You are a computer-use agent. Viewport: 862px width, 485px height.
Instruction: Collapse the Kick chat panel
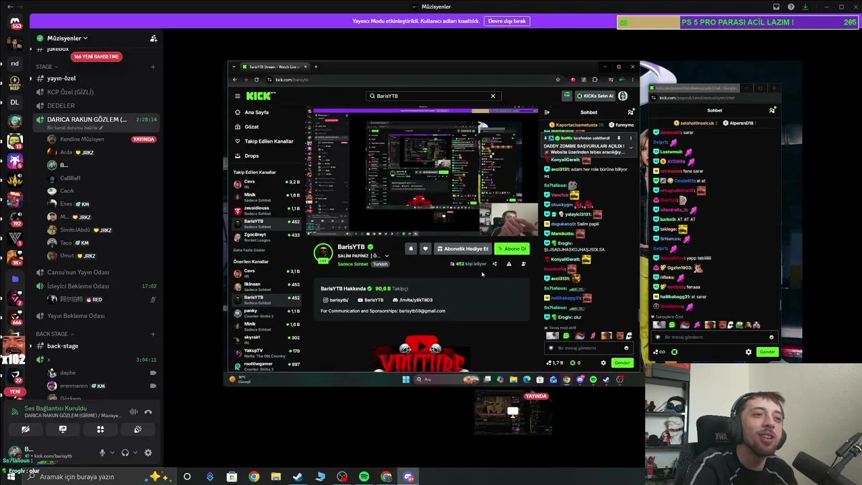click(x=547, y=112)
